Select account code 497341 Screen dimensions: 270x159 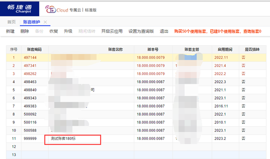coord(30,66)
